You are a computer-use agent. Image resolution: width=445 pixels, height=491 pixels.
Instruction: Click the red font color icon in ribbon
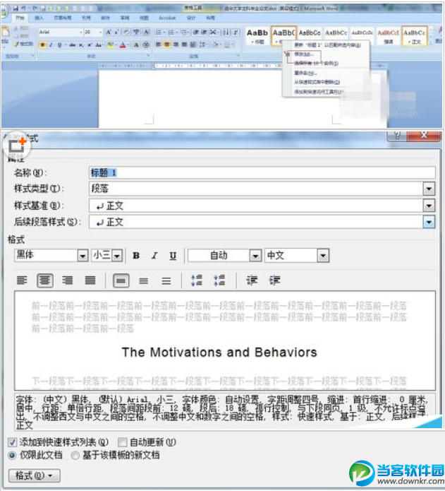coord(123,45)
